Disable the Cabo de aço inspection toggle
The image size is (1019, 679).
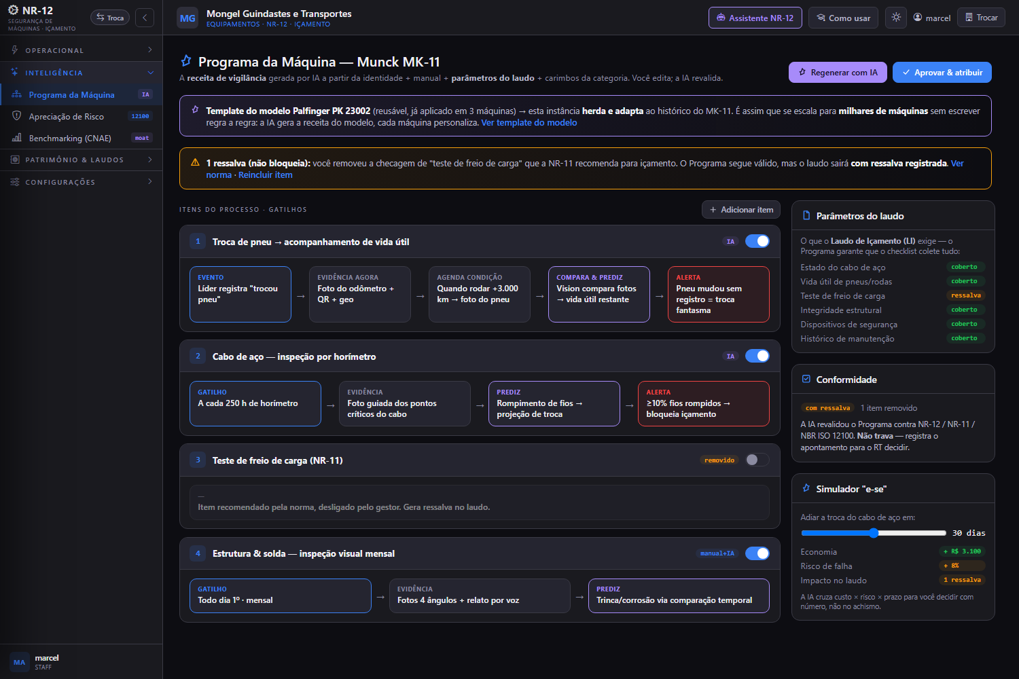(x=757, y=356)
